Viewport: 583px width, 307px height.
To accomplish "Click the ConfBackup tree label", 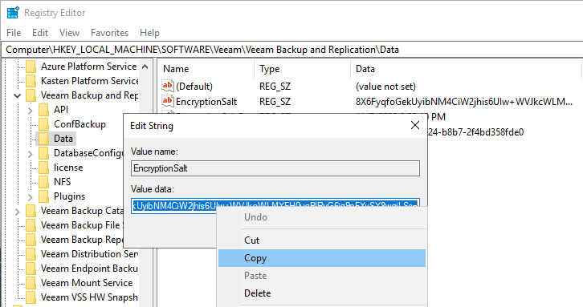I will point(79,124).
